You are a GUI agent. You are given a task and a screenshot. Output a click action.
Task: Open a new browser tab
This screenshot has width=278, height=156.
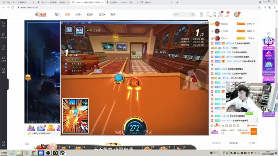coord(177,2)
